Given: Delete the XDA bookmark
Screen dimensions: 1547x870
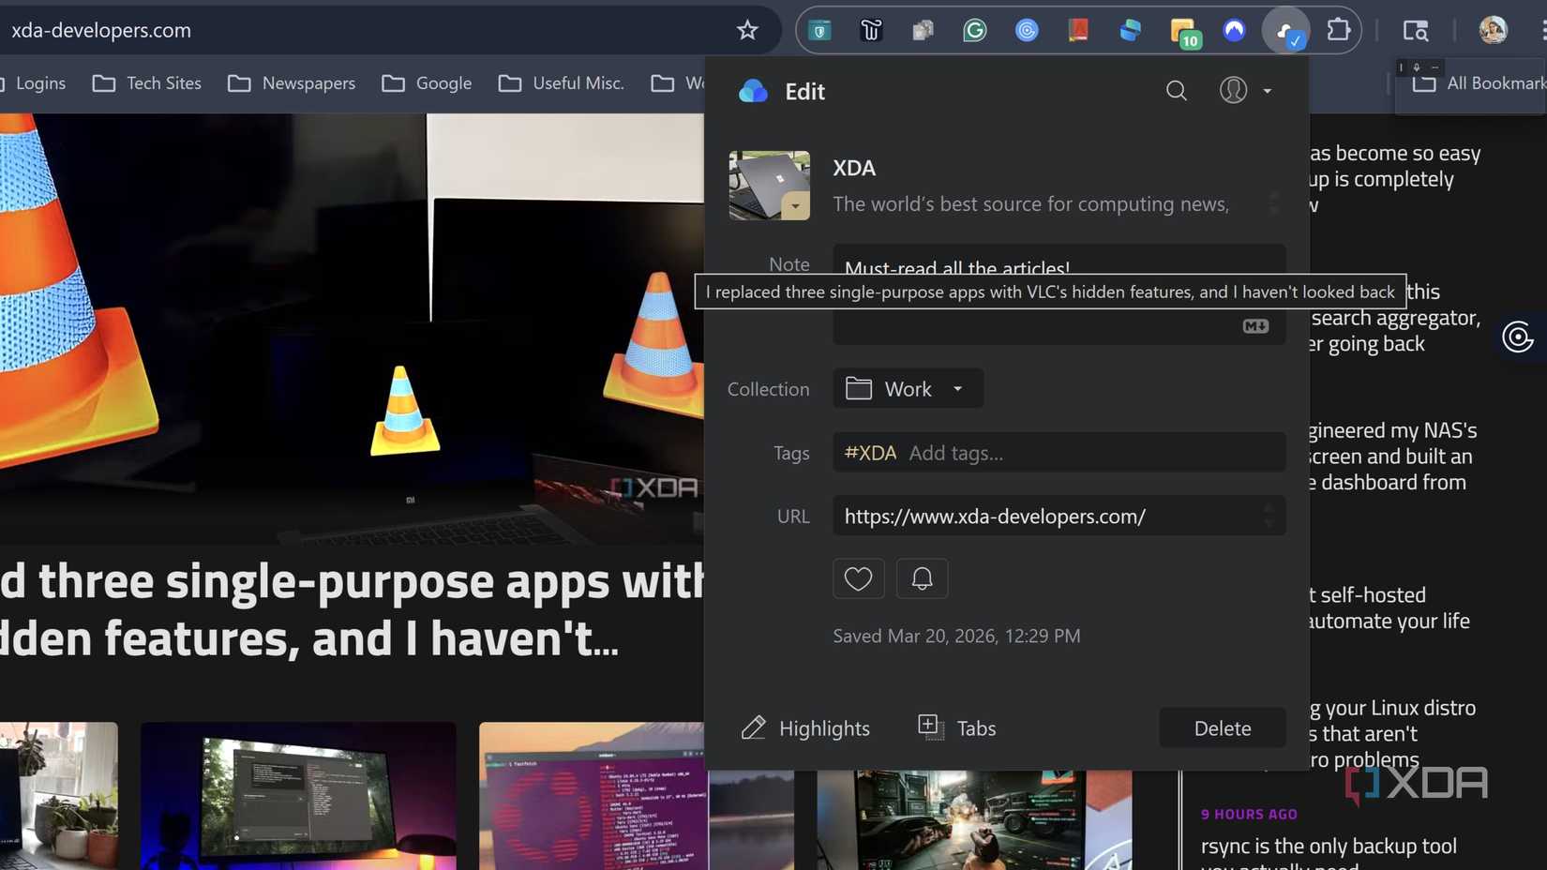Looking at the screenshot, I should (1222, 727).
